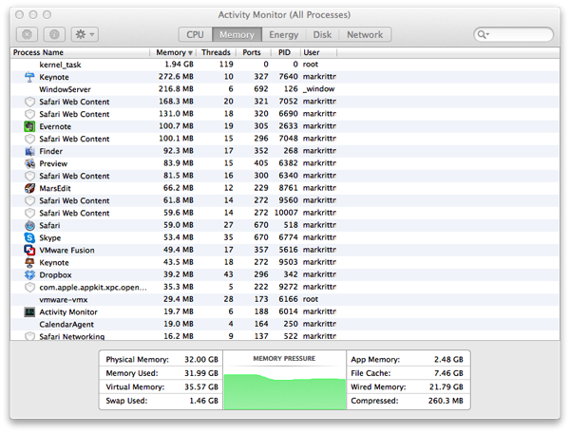The width and height of the screenshot is (570, 433).
Task: Click the Wired Memory 21.79 GB value
Action: point(446,387)
